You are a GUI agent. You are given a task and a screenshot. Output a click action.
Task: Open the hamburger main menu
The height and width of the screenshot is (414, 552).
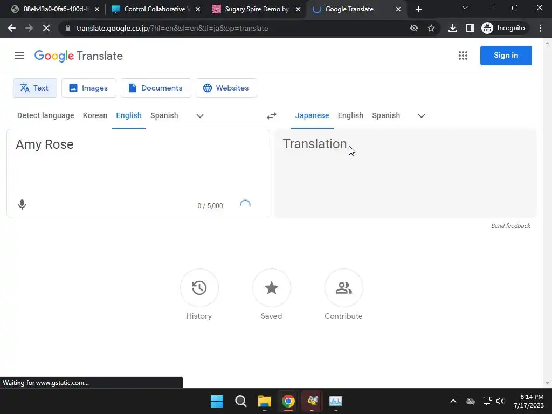tap(19, 56)
